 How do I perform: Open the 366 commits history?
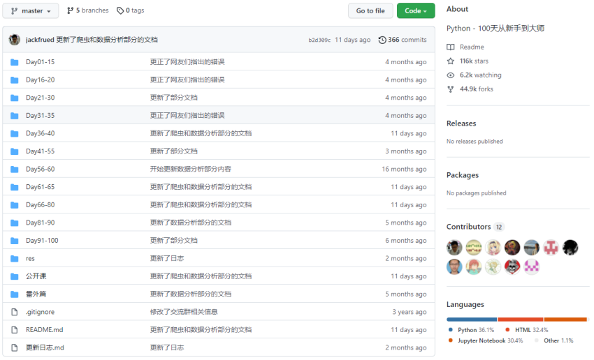coord(403,40)
